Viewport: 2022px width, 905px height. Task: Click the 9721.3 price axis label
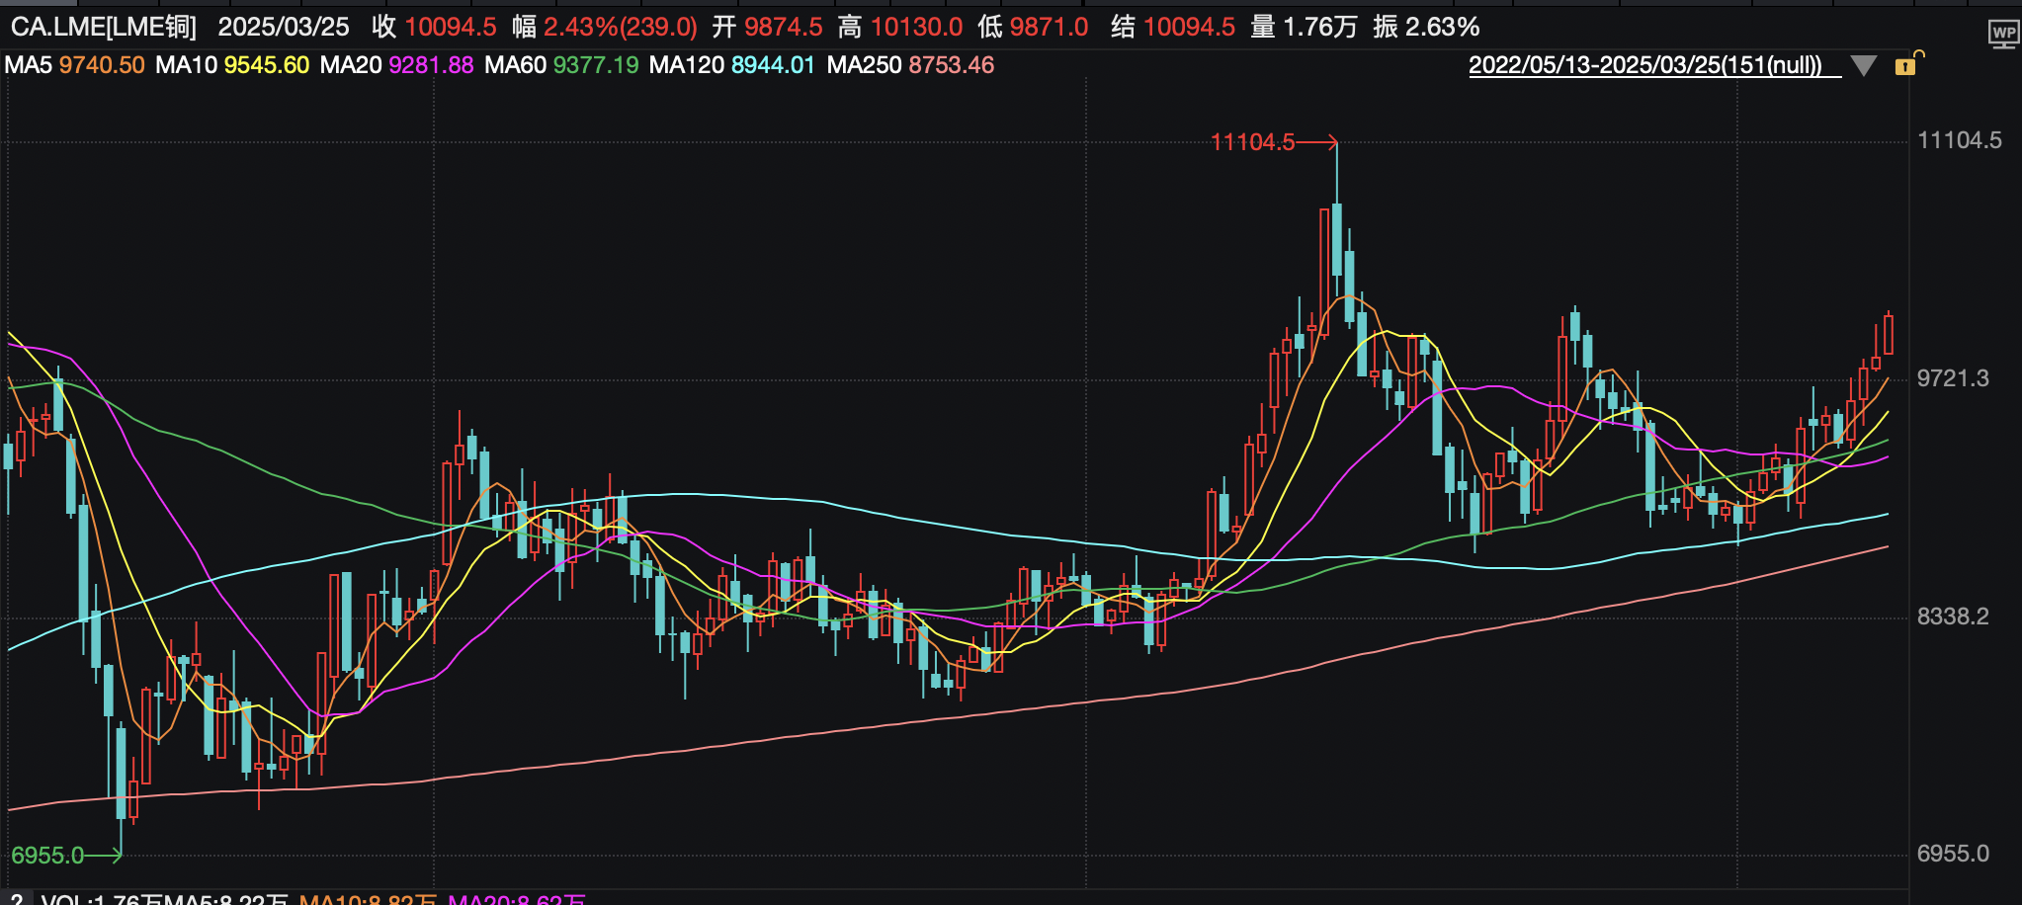tap(1953, 378)
